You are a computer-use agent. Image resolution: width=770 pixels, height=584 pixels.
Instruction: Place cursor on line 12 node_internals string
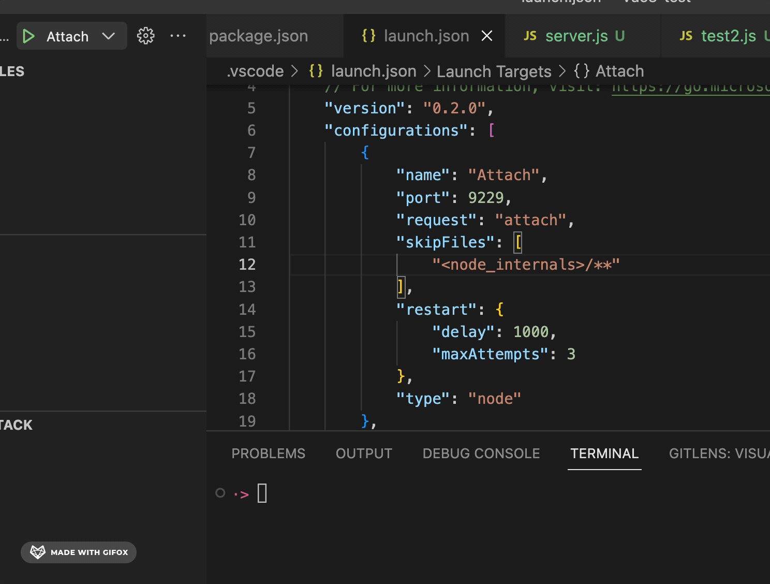click(526, 265)
